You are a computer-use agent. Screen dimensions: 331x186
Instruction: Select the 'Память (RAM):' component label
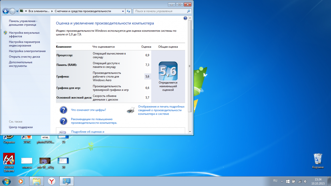(x=66, y=65)
